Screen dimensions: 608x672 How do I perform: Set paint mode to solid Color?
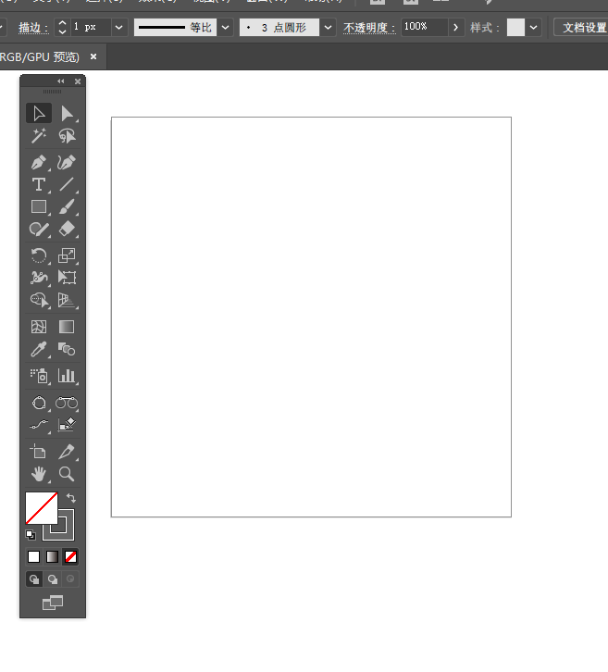(x=34, y=556)
